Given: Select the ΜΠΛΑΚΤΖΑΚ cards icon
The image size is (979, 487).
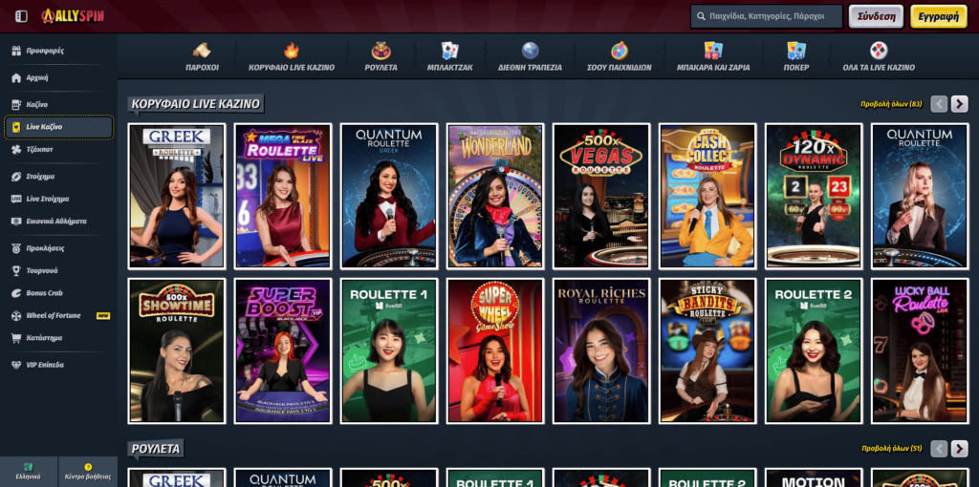Looking at the screenshot, I should (449, 52).
